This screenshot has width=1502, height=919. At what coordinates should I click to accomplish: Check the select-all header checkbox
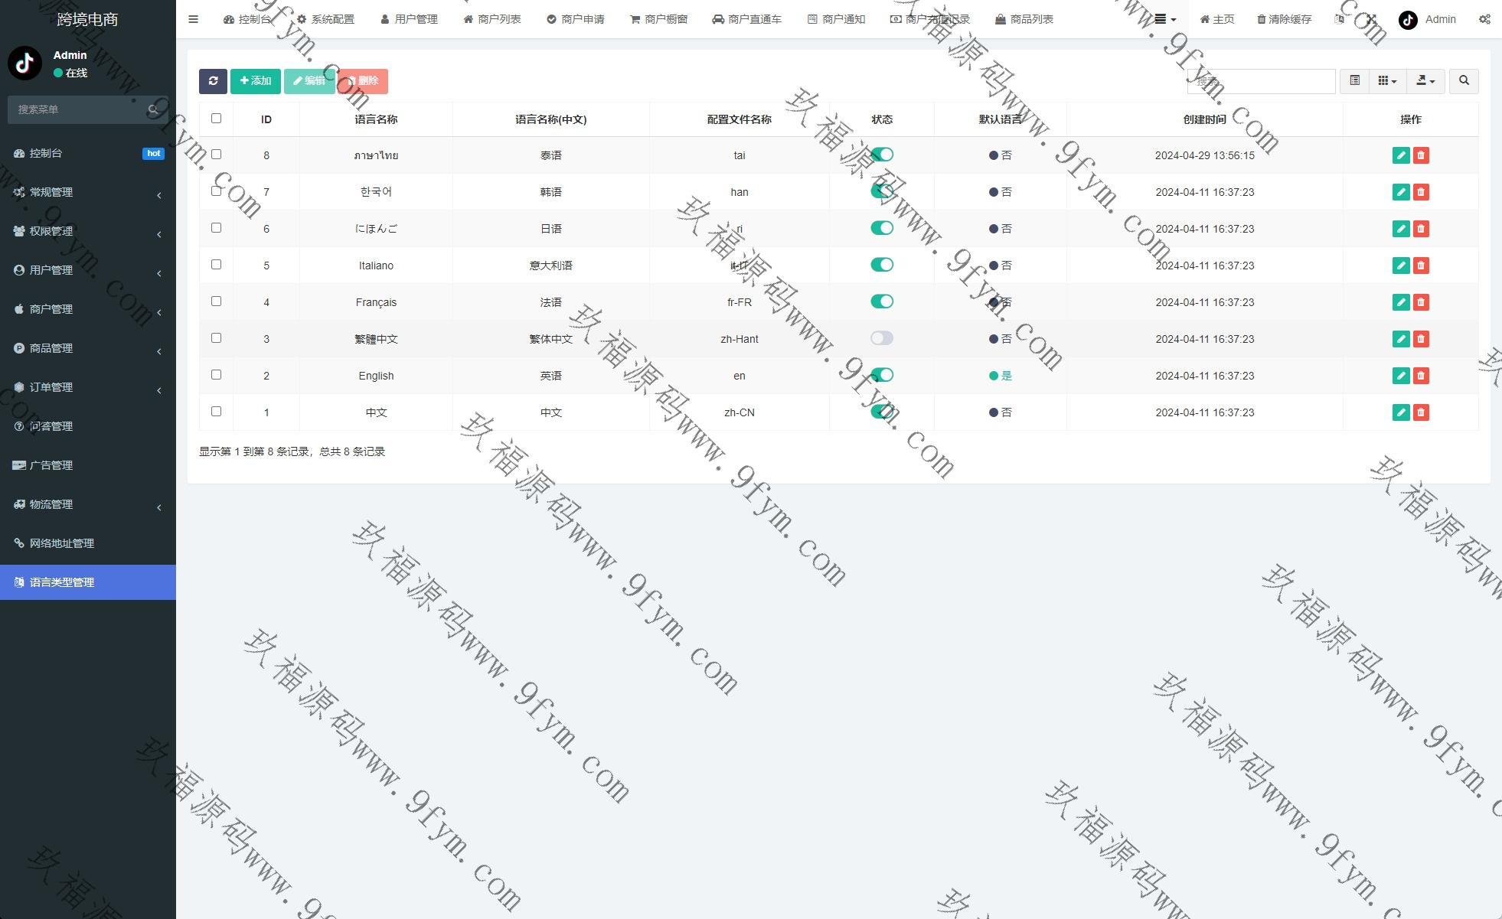click(216, 119)
